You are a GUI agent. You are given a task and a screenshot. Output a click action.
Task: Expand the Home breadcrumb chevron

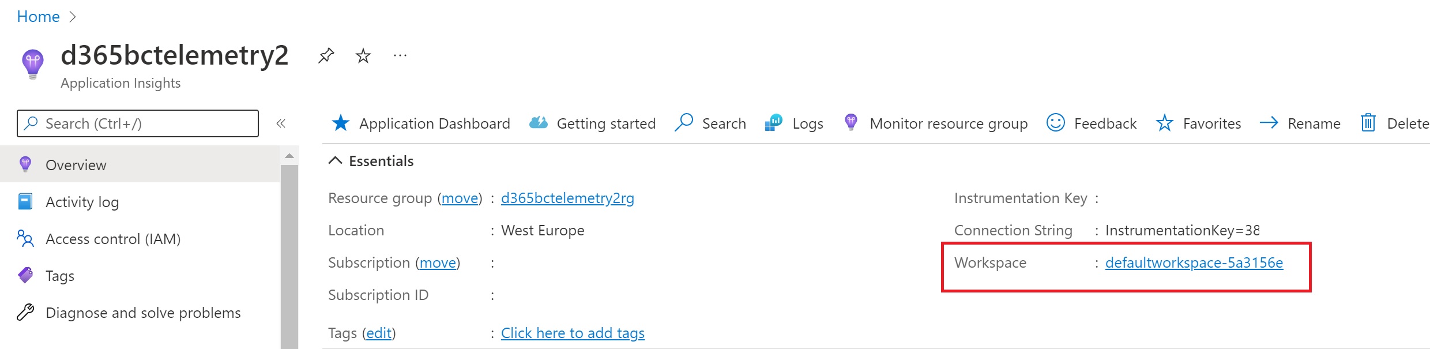[73, 16]
